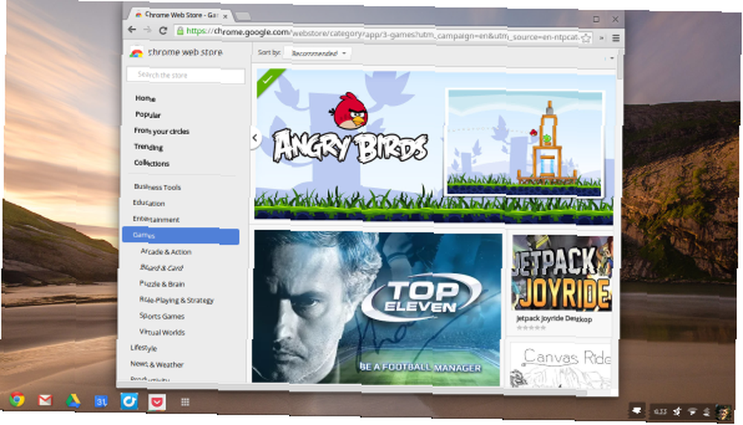Open Collections in the sidebar

pos(151,163)
